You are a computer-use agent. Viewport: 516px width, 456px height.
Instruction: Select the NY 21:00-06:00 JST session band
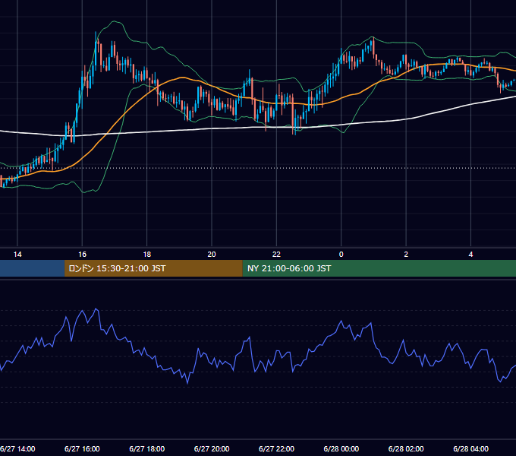pyautogui.click(x=379, y=268)
